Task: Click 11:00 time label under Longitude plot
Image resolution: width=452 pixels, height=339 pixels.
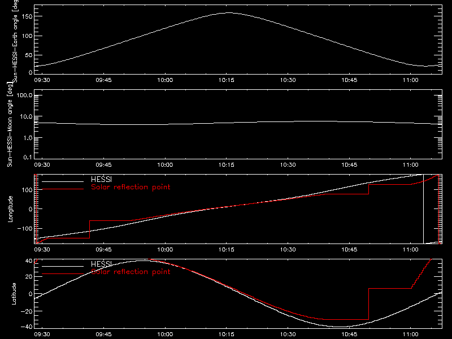Action: point(411,250)
